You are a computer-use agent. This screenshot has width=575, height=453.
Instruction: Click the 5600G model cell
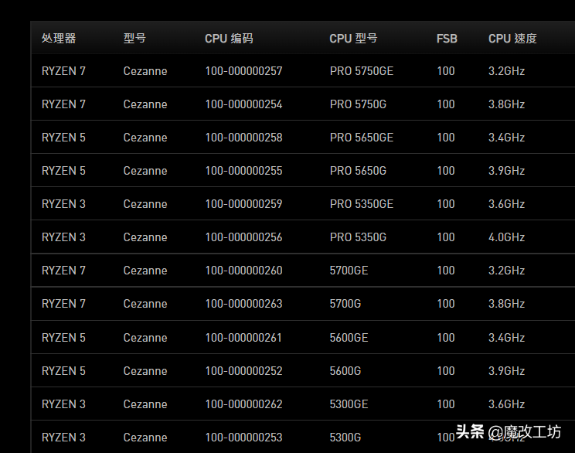345,371
